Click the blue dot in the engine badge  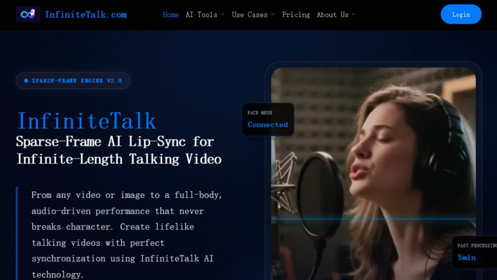point(26,81)
